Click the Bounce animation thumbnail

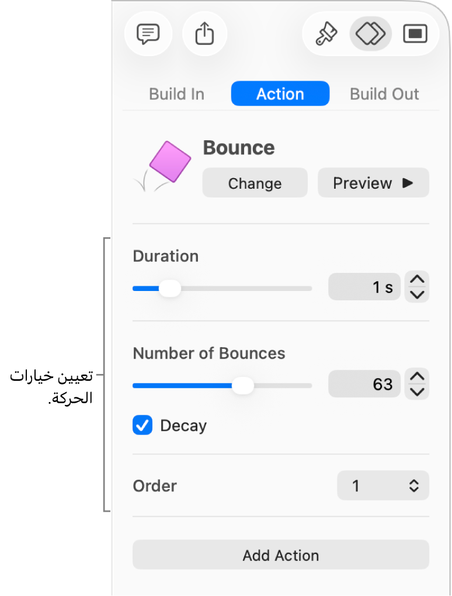pos(164,166)
